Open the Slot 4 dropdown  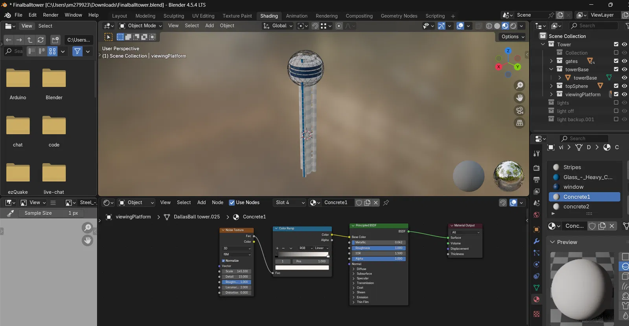(290, 203)
